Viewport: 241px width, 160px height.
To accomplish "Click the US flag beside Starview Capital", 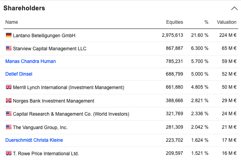I will coord(9,48).
